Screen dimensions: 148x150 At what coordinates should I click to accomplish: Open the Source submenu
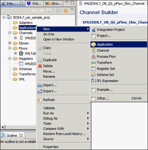coord(63,139)
